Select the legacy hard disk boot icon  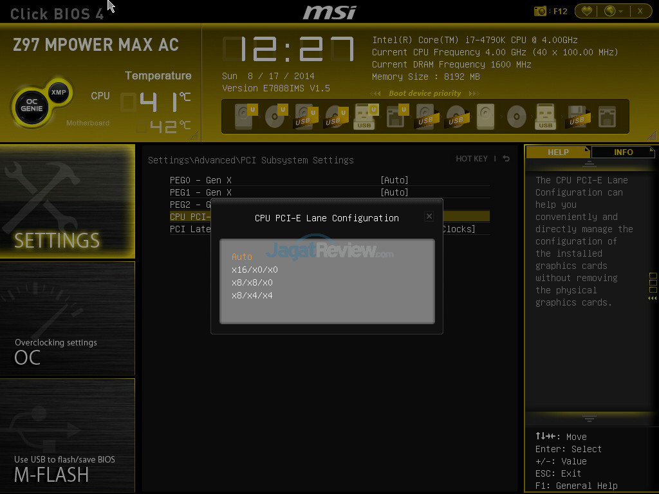(485, 116)
